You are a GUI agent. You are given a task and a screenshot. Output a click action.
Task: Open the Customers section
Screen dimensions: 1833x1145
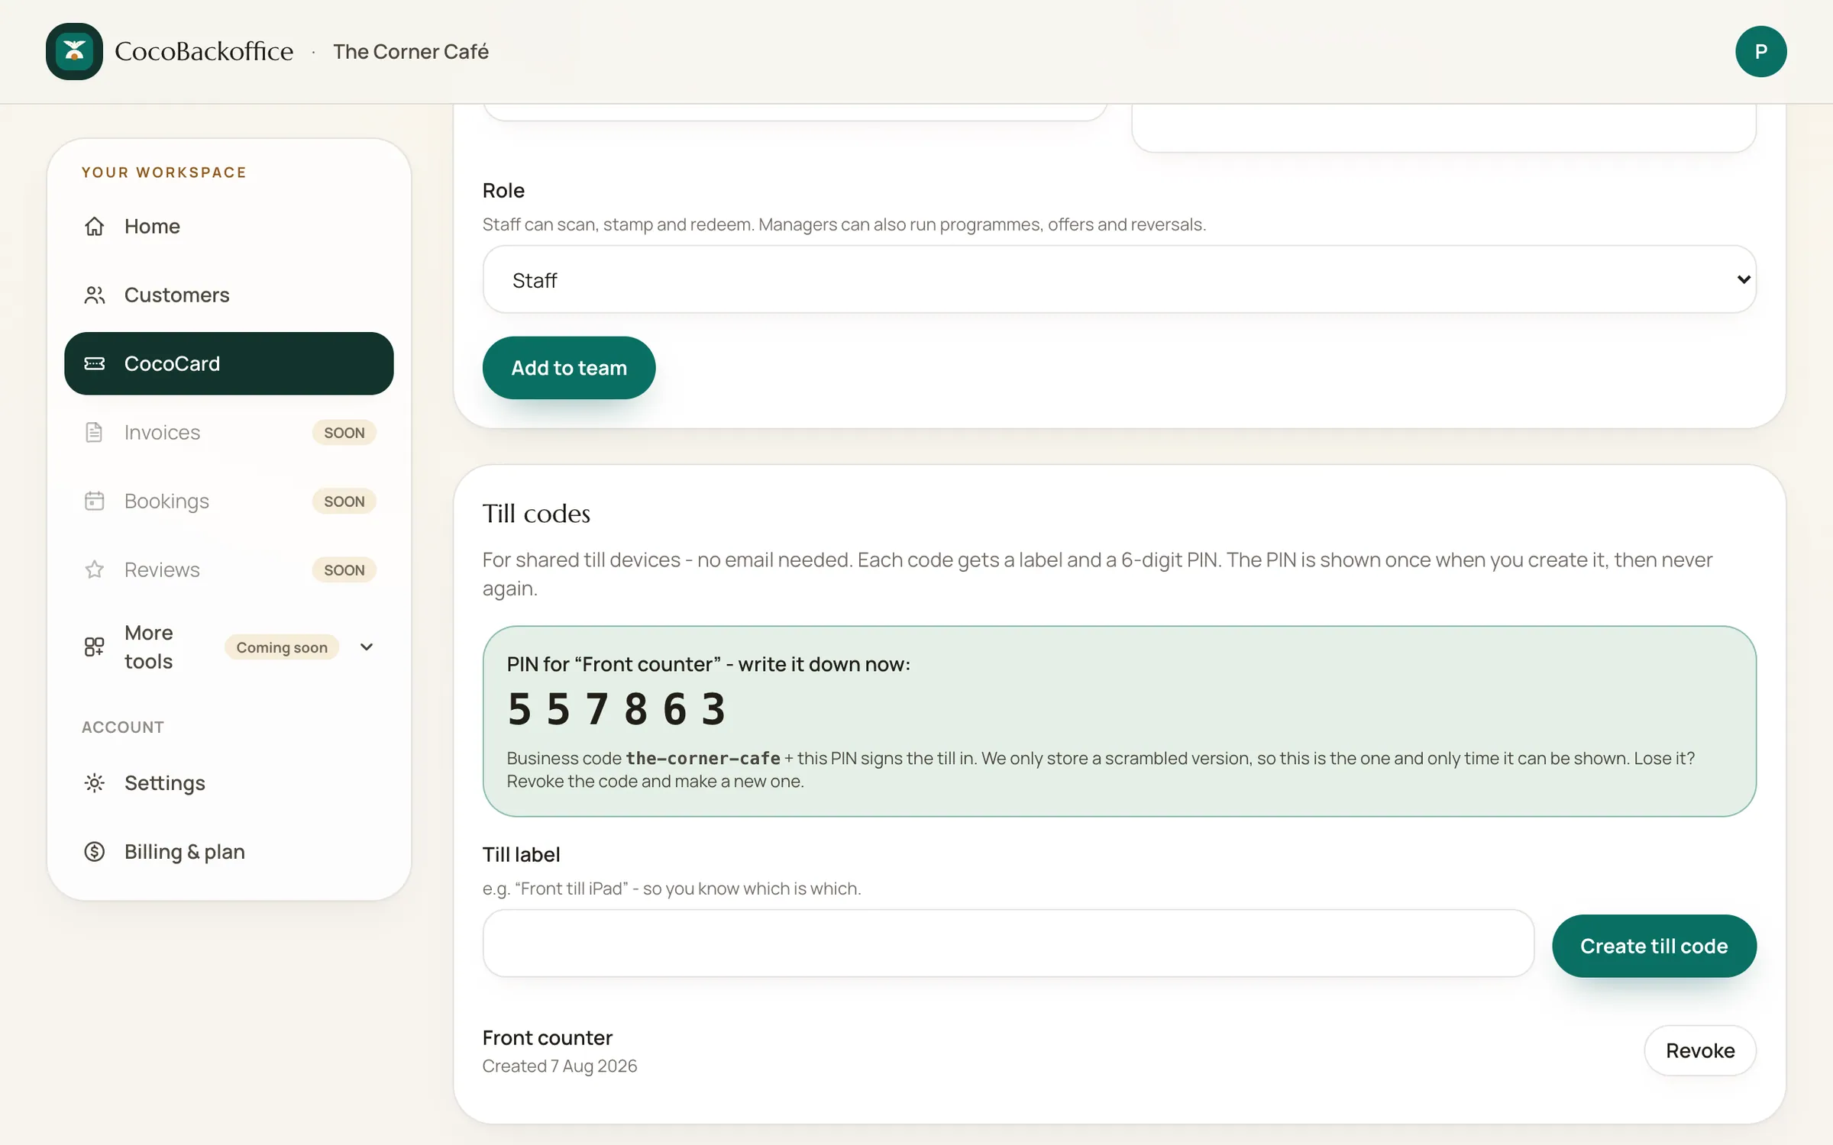tap(229, 295)
